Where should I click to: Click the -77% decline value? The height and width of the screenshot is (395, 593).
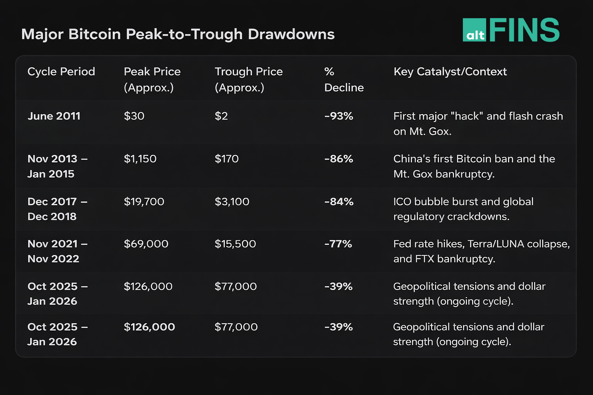click(x=338, y=244)
